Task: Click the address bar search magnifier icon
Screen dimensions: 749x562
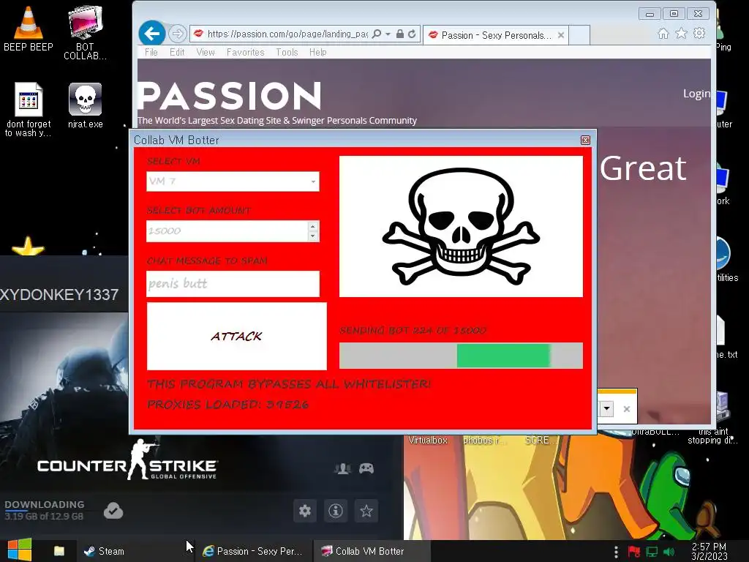Action: click(377, 34)
